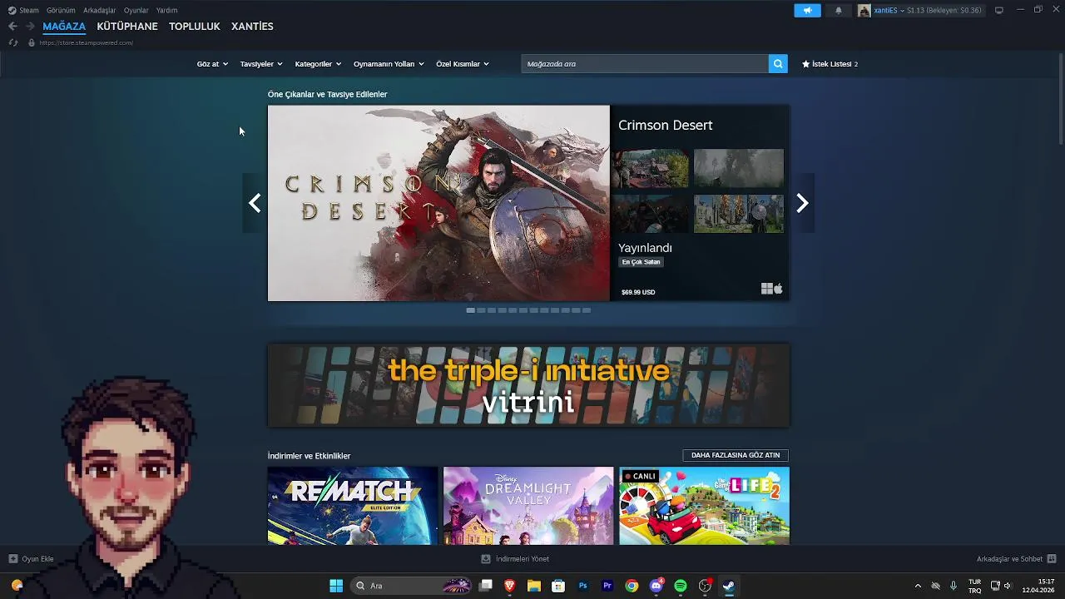Viewport: 1065px width, 599px height.
Task: Open the Steam menu
Action: click(29, 10)
